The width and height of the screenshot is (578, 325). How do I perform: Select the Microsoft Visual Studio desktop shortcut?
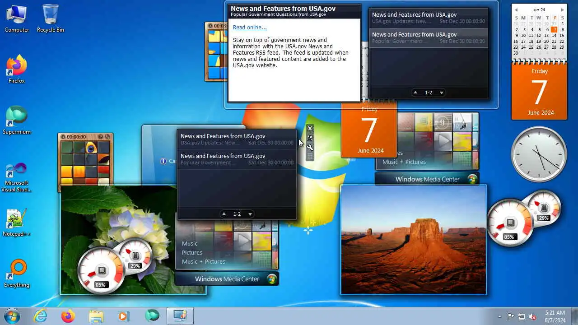pyautogui.click(x=17, y=177)
